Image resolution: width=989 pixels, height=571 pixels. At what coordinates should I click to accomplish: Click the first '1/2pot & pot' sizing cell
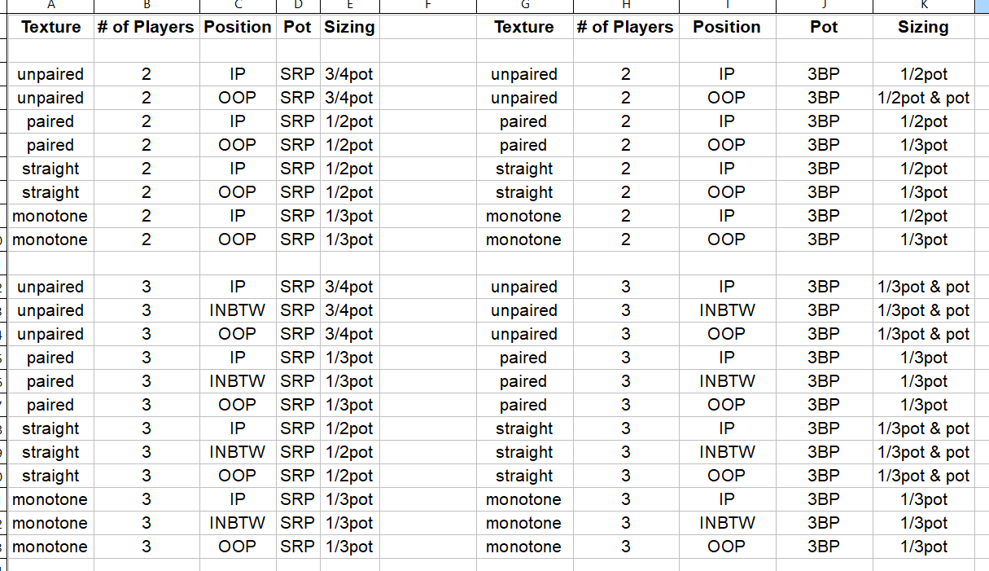[x=923, y=98]
